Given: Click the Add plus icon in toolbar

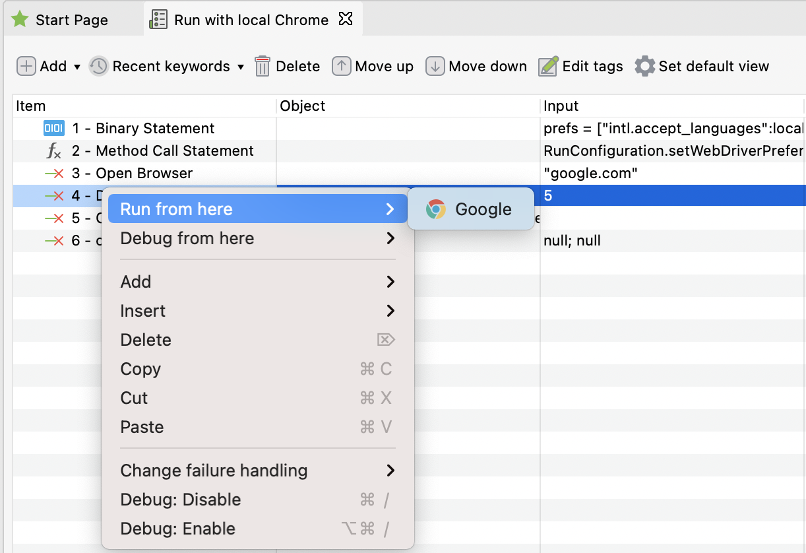Looking at the screenshot, I should tap(26, 67).
